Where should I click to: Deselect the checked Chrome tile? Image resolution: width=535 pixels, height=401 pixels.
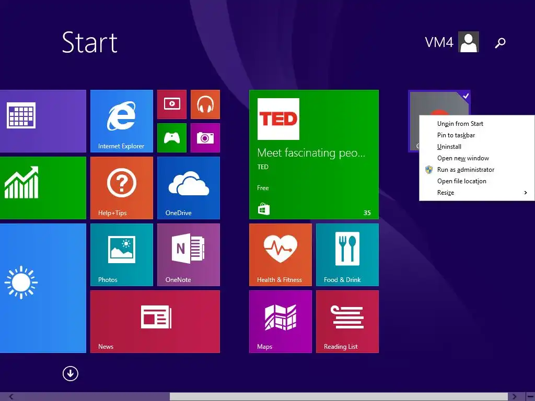tap(438, 103)
